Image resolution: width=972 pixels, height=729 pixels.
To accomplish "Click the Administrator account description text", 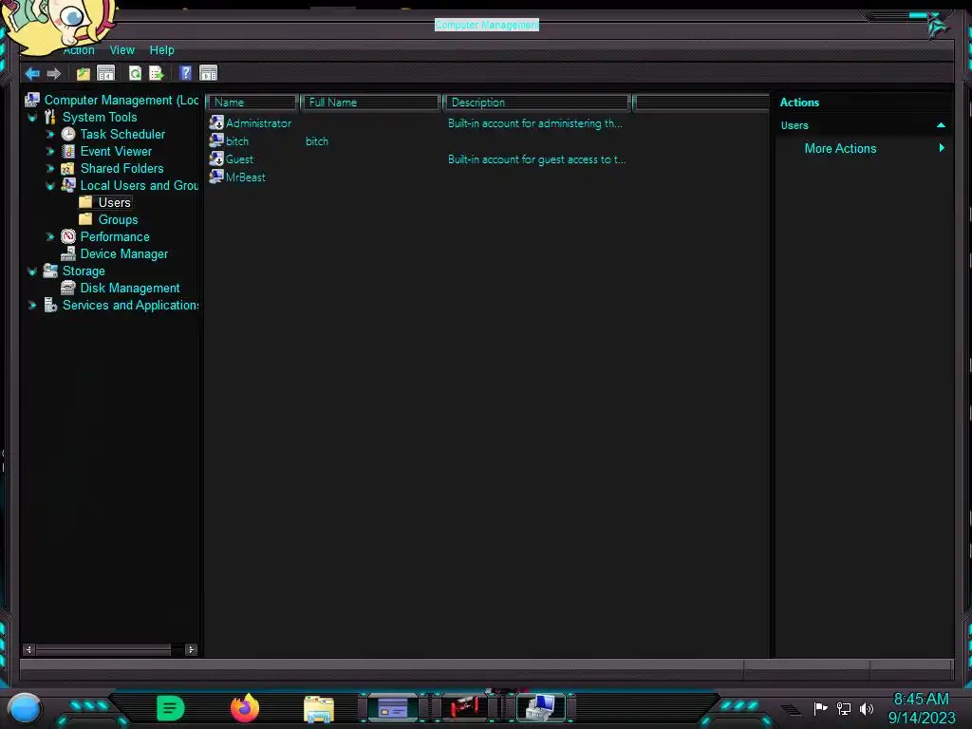I will click(535, 123).
